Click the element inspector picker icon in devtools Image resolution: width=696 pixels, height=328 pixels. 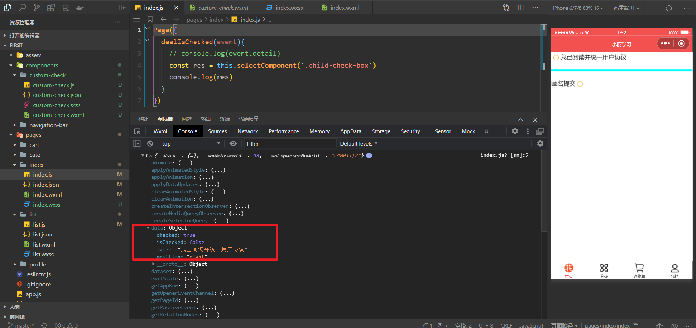click(x=137, y=131)
